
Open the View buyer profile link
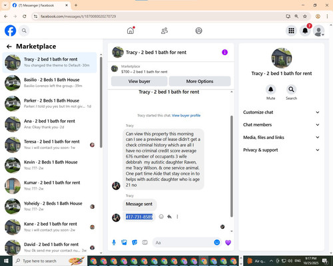[186, 116]
